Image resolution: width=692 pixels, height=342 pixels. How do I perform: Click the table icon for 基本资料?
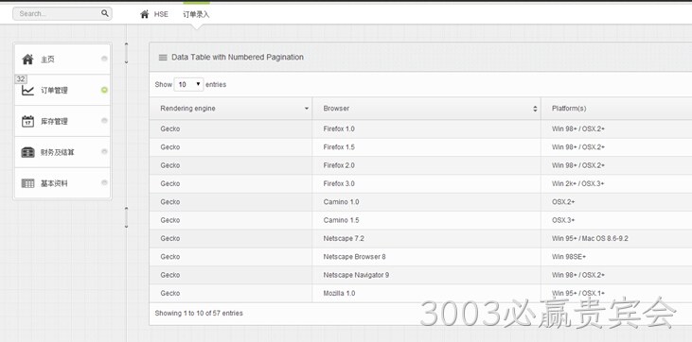(27, 183)
